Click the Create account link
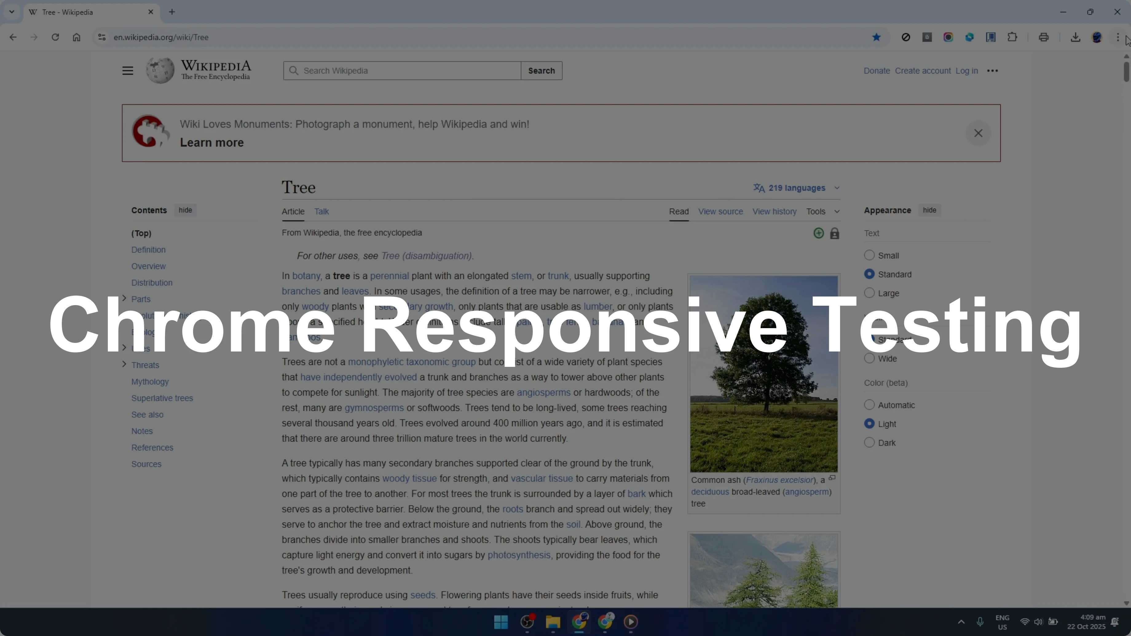Viewport: 1131px width, 636px height. click(x=922, y=71)
